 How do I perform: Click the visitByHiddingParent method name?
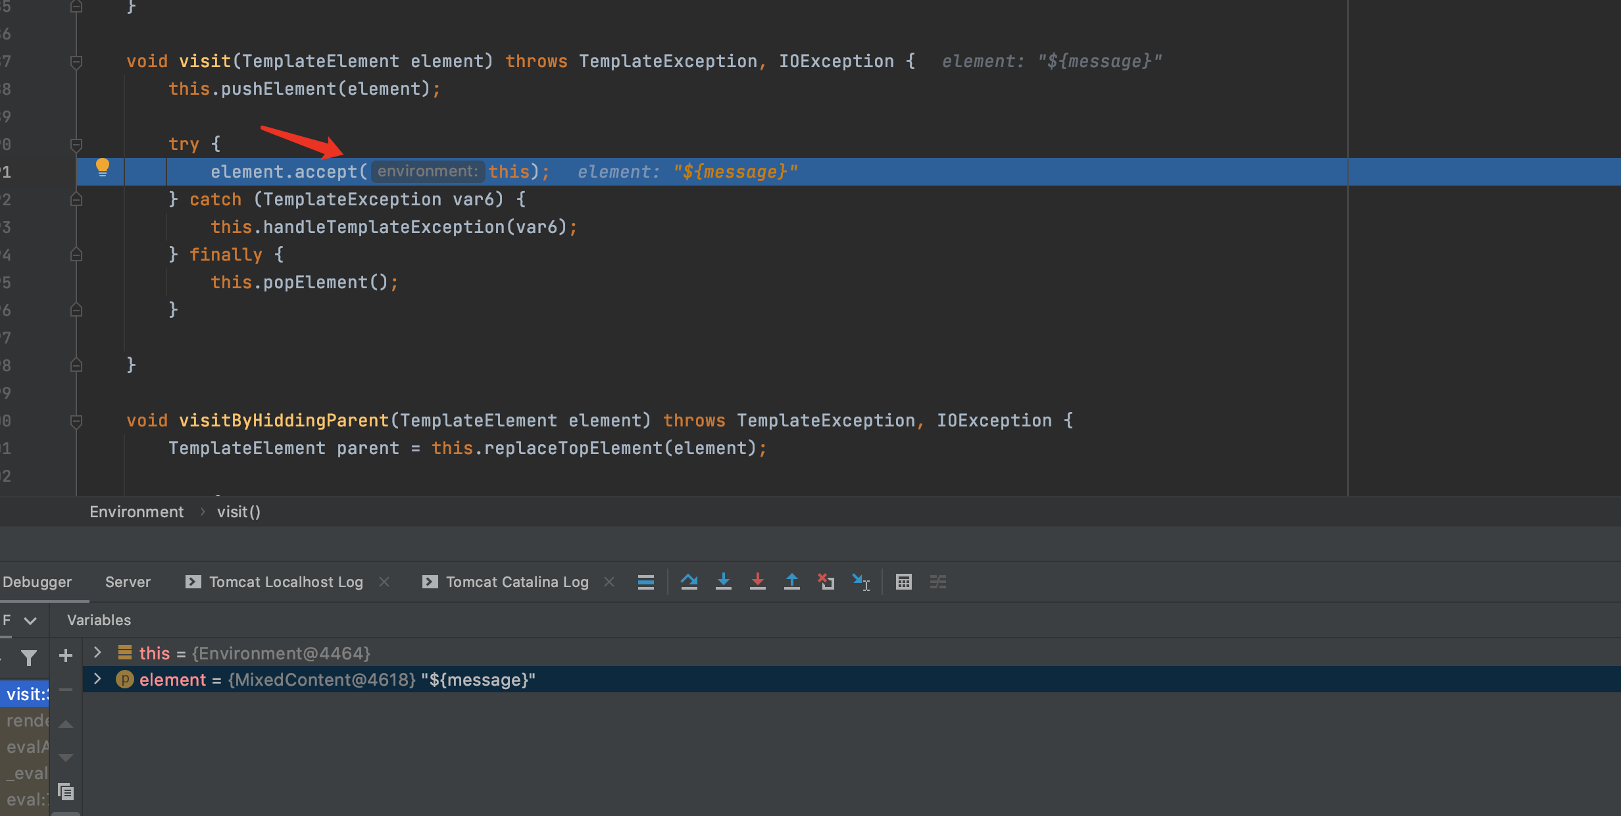tap(284, 421)
